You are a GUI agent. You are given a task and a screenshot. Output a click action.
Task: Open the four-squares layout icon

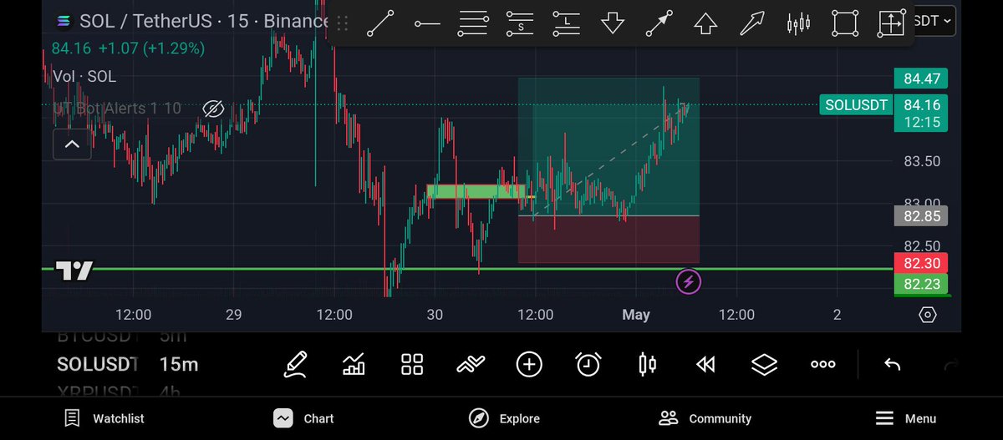(412, 364)
